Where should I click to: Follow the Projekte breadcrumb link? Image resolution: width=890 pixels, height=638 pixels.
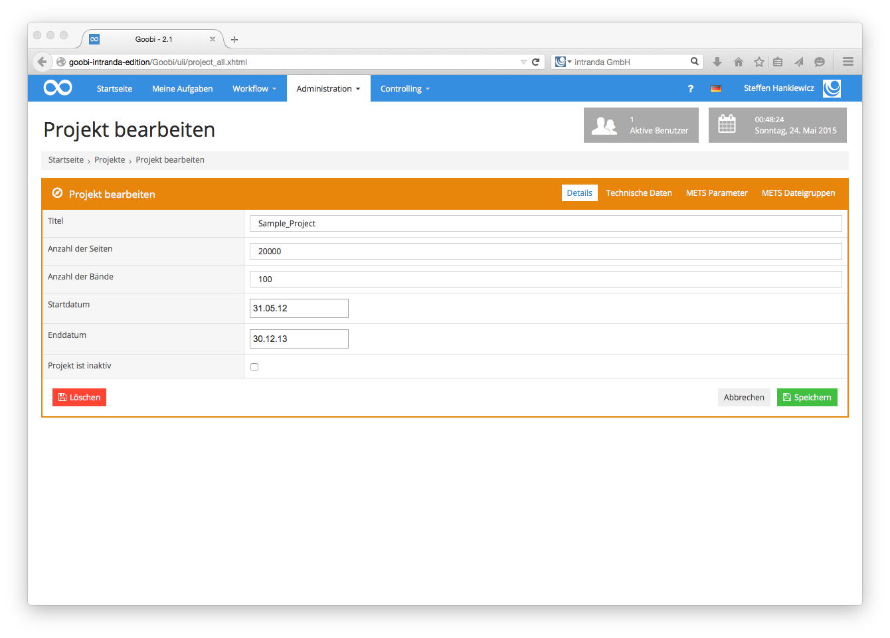[x=110, y=160]
